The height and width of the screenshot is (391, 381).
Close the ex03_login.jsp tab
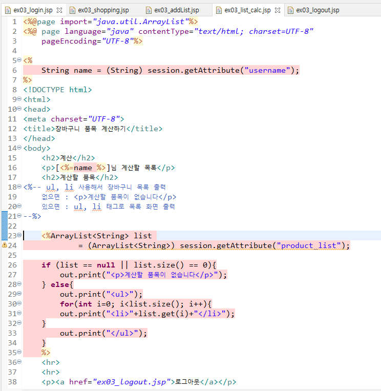coord(59,10)
